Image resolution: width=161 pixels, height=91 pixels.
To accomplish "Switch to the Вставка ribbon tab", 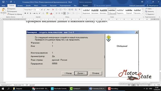I will [20, 6].
